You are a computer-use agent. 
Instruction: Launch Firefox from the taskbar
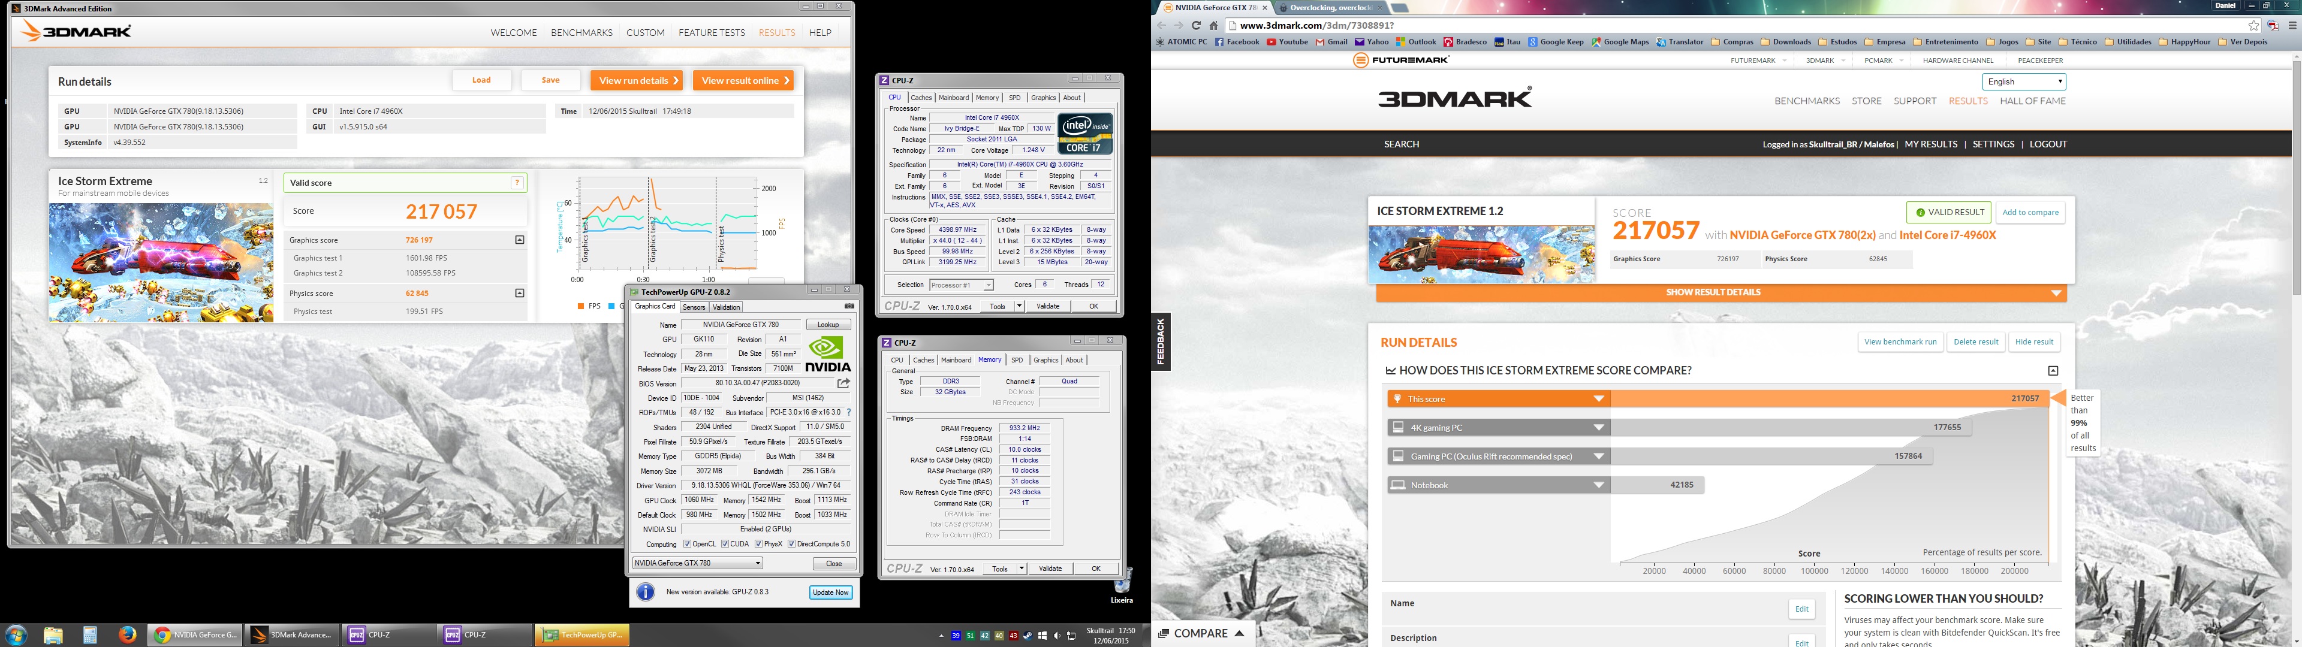pos(127,634)
